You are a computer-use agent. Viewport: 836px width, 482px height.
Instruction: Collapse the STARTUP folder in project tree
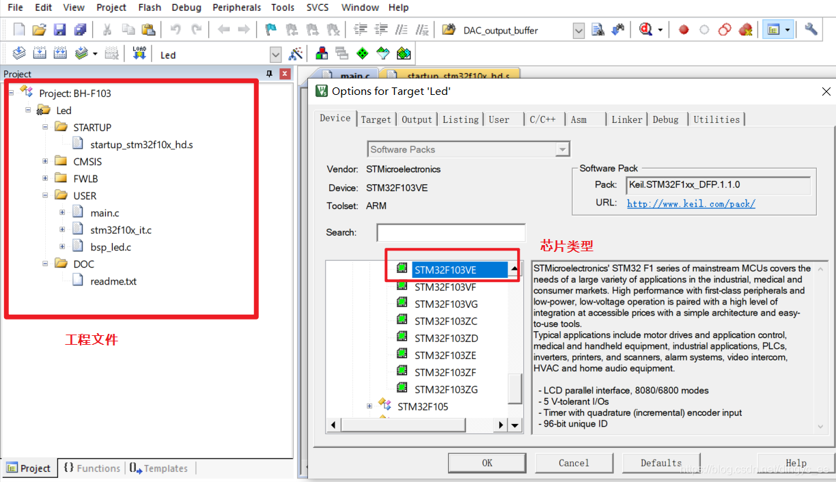(x=45, y=127)
